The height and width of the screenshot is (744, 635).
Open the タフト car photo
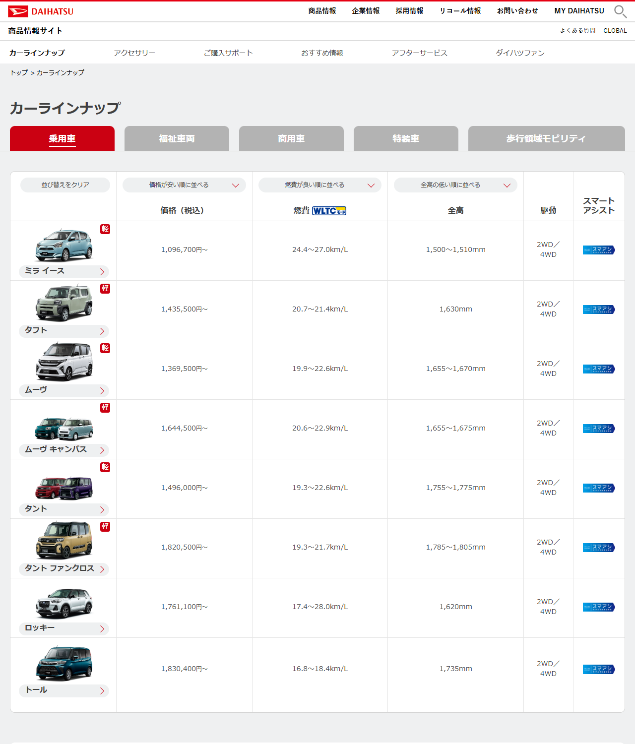[x=64, y=303]
